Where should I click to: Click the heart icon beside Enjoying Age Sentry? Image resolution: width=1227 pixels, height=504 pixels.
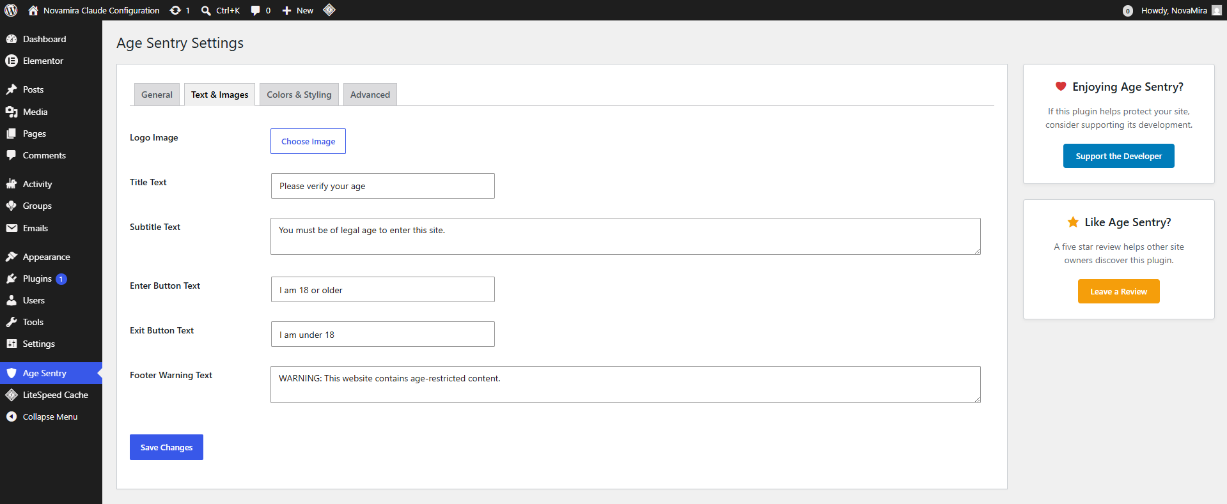(1061, 86)
